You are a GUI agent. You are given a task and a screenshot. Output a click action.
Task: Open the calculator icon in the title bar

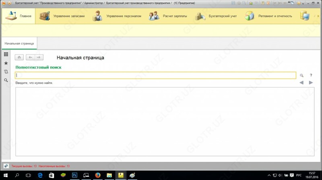263,3
